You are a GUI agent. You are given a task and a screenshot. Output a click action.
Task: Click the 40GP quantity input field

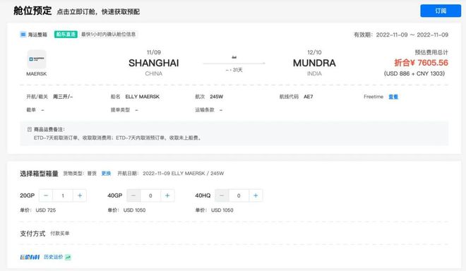tap(150, 195)
